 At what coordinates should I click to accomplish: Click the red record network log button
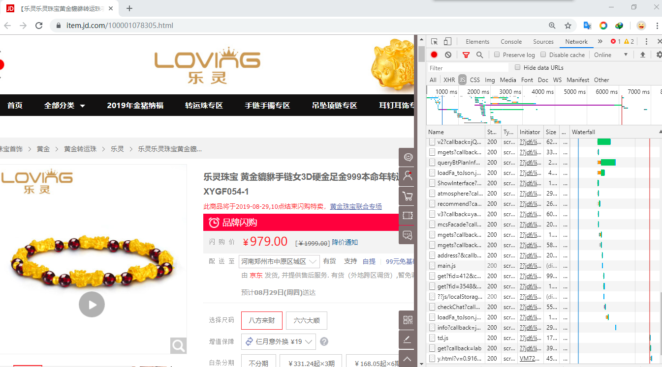[x=434, y=55]
